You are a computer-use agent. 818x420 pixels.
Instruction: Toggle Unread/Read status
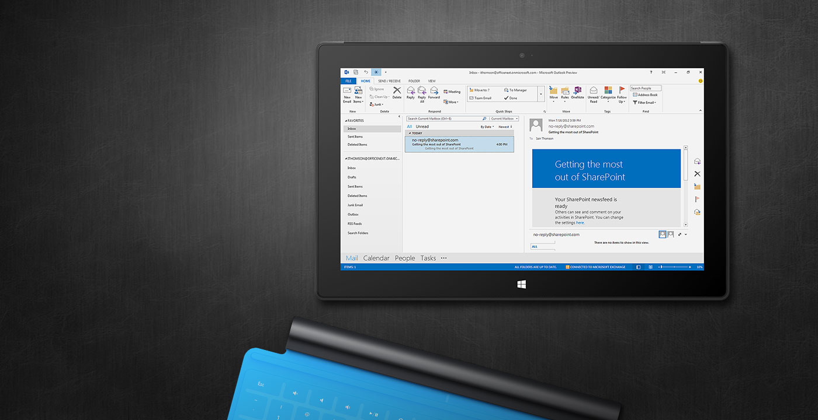coord(594,95)
